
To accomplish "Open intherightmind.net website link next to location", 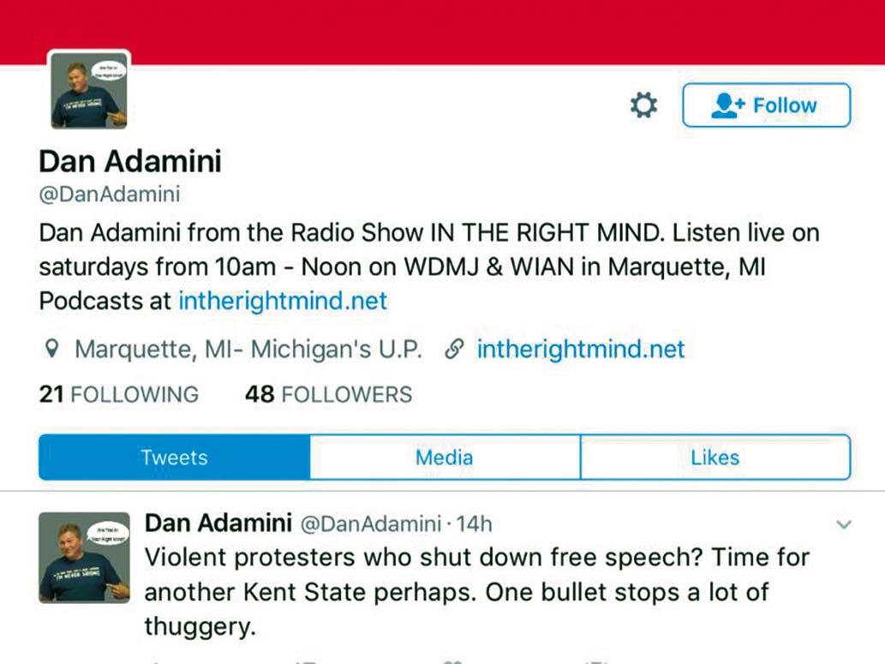I will [x=581, y=349].
